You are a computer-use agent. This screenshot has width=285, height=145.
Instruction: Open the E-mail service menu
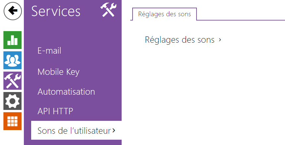pyautogui.click(x=49, y=51)
